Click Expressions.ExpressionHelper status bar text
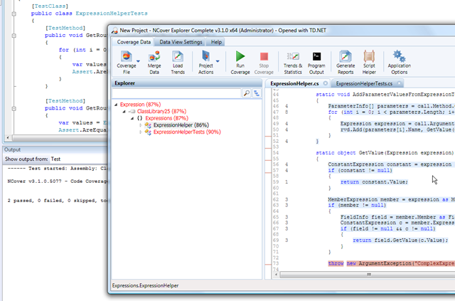Image resolution: width=455 pixels, height=301 pixels. point(145,286)
